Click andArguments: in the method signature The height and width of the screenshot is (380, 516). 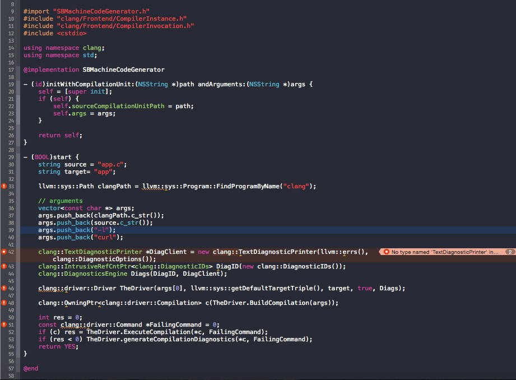pos(222,84)
